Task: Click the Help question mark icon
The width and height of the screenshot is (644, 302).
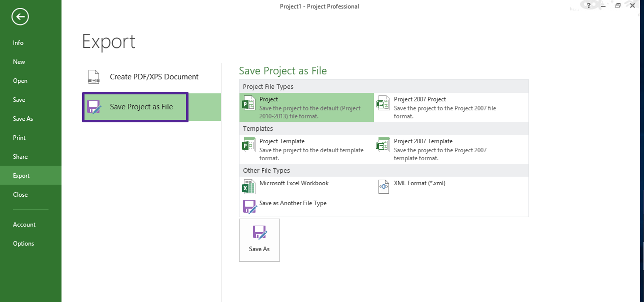Action: [588, 5]
